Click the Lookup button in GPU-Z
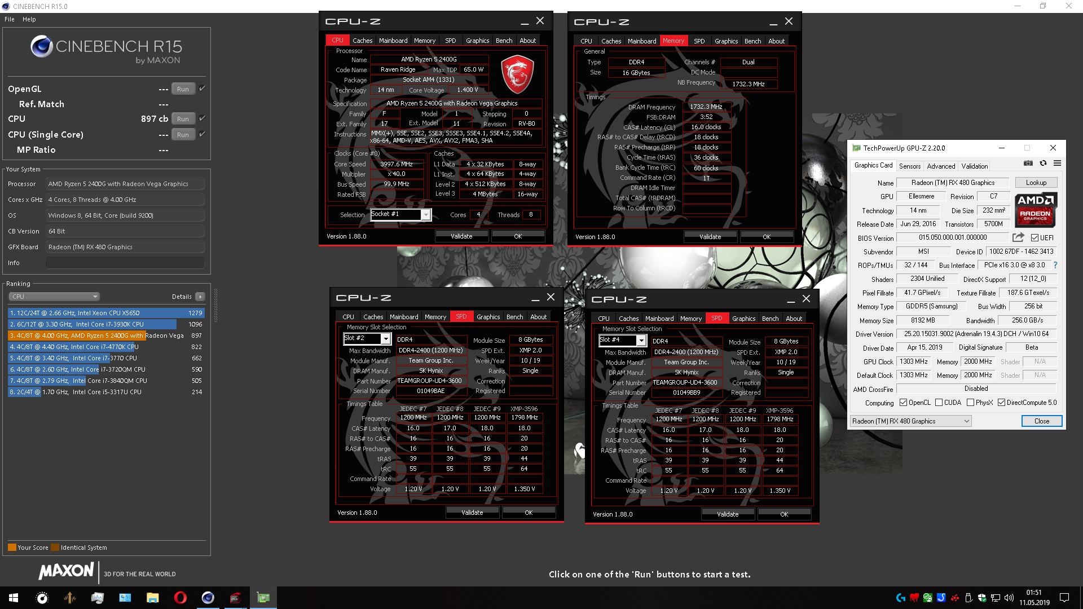The height and width of the screenshot is (609, 1083). [x=1036, y=183]
